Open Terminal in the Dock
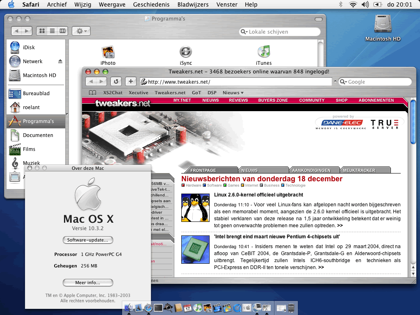The width and height of the screenshot is (420, 315). click(x=158, y=308)
